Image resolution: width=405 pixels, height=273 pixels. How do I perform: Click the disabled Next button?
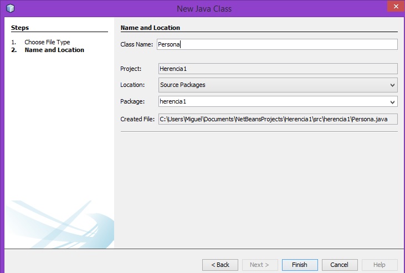click(260, 265)
